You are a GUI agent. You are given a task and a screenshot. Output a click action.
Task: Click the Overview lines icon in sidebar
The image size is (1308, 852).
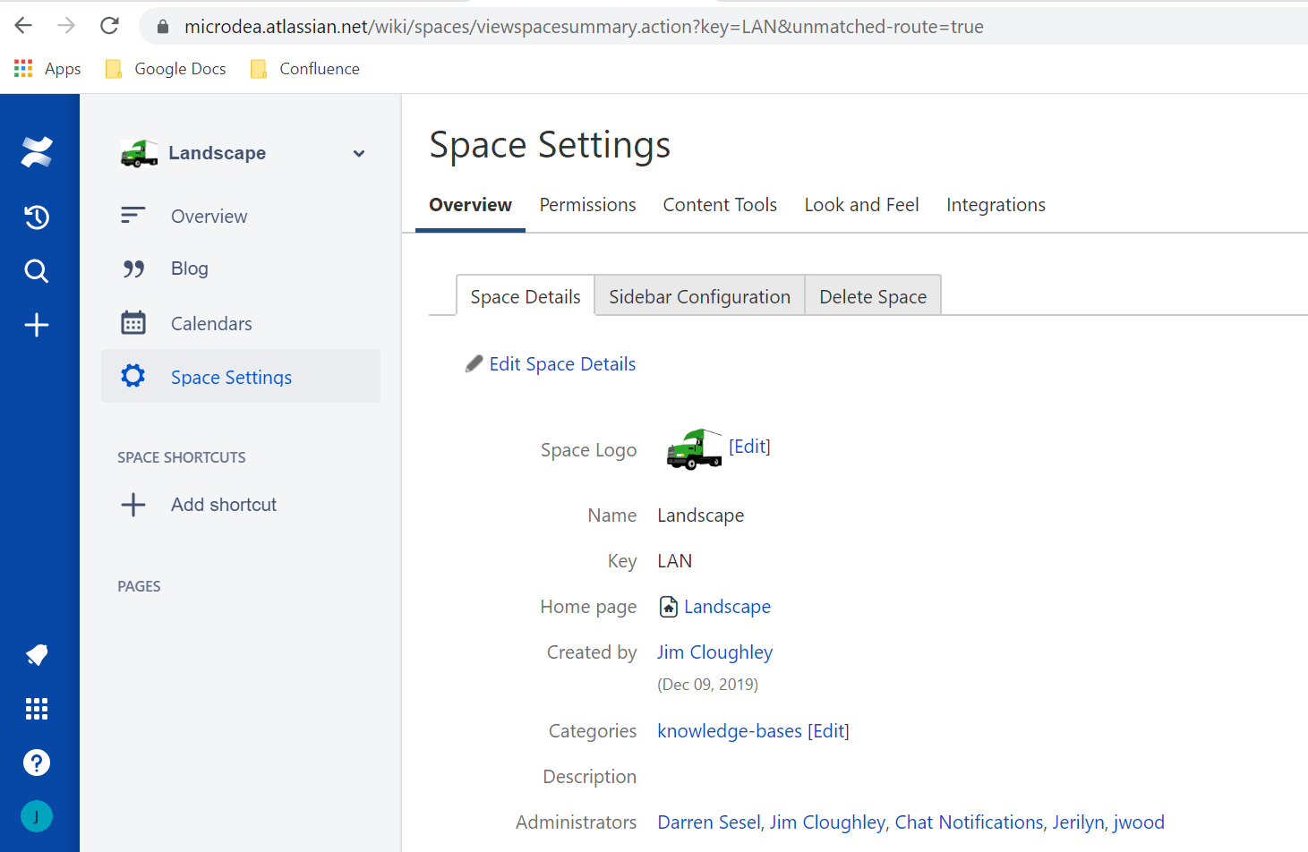coord(133,216)
